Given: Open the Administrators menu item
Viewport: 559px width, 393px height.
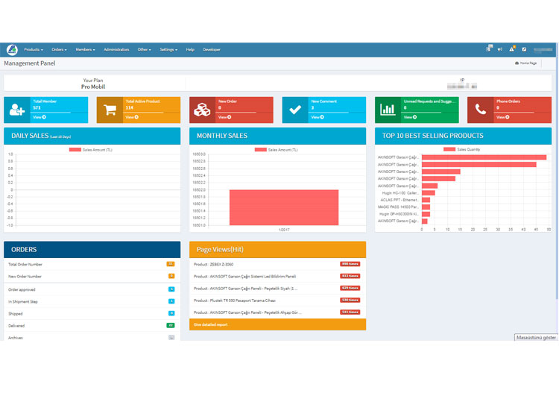Looking at the screenshot, I should [x=116, y=49].
